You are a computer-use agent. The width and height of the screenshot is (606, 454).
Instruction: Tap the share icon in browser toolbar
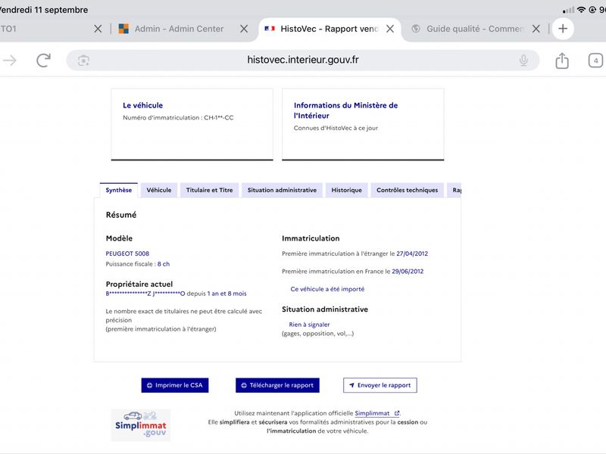coord(562,61)
